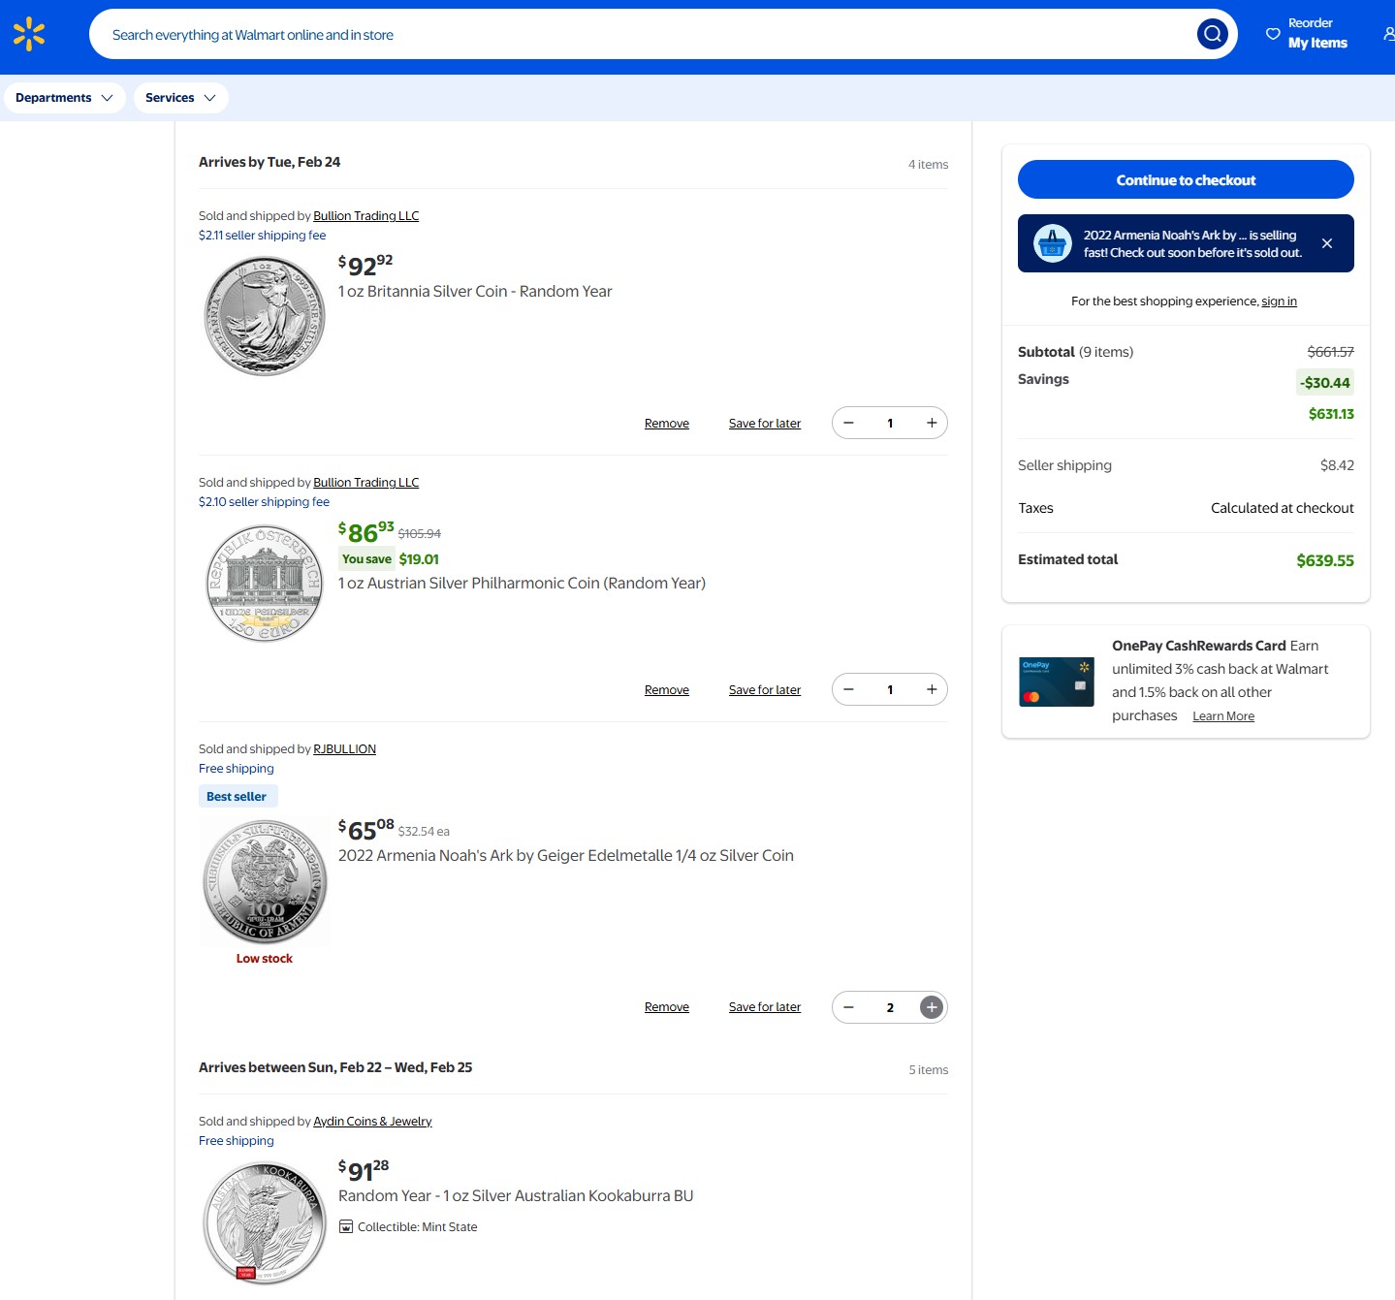Click the You save $19.01 label
Screen dimensions: 1395x1300
[x=390, y=558]
